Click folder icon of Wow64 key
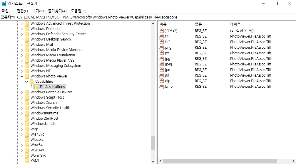Viewport: 296px width, 164px height. click(x=27, y=145)
